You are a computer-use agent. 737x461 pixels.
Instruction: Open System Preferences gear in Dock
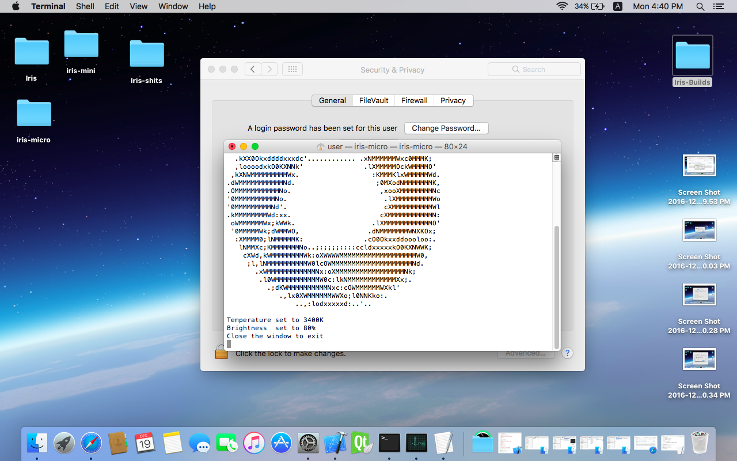tap(308, 443)
